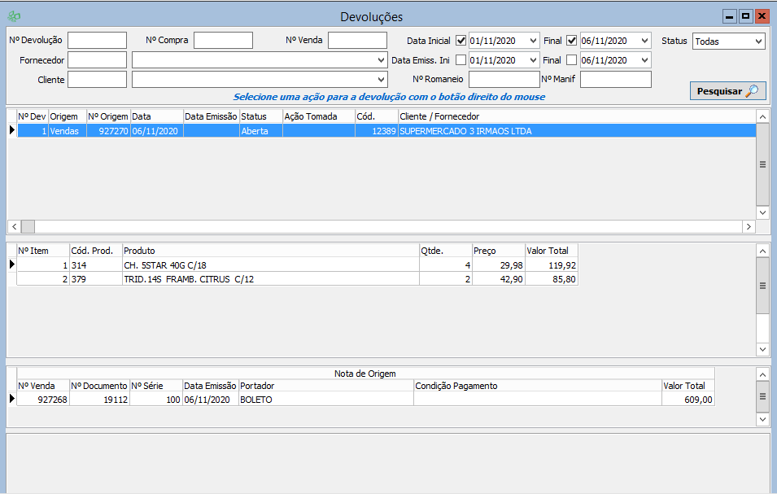Click the Nº Devolução input field
Screen dimensions: 777x494
[97, 41]
